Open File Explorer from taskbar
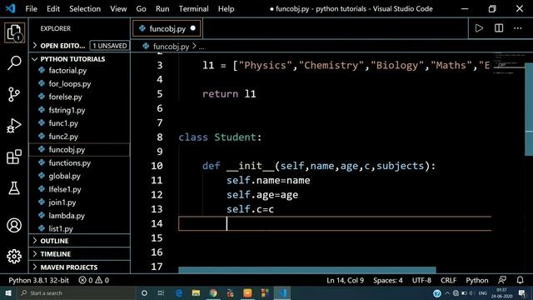The image size is (533, 300). point(196,292)
